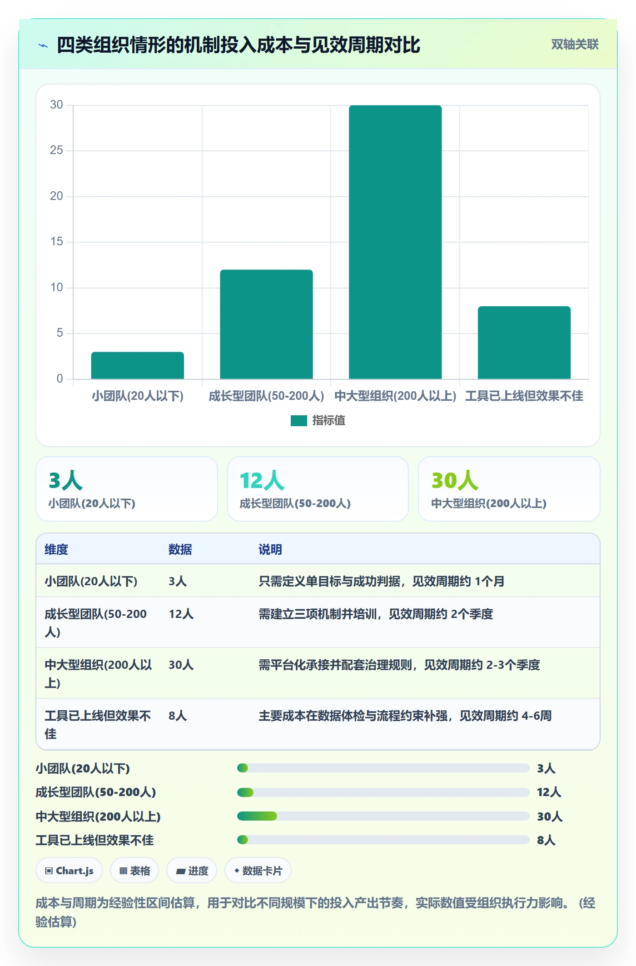Select the 12人 data card
The width and height of the screenshot is (636, 966).
(318, 489)
